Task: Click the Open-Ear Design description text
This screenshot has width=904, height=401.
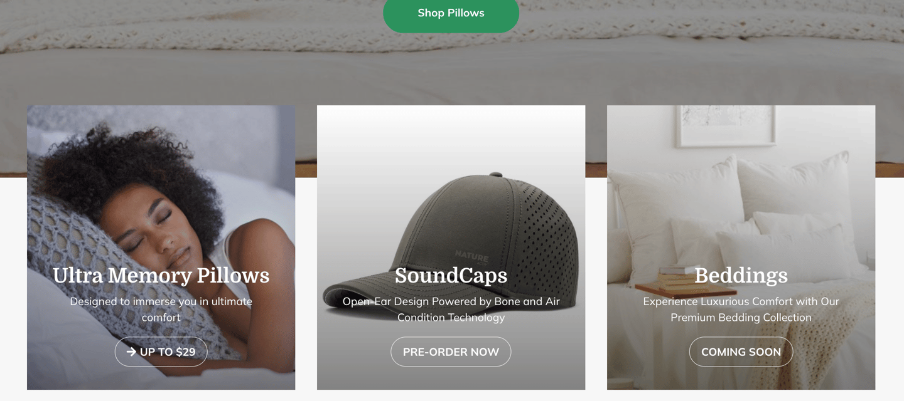Action: 451,309
